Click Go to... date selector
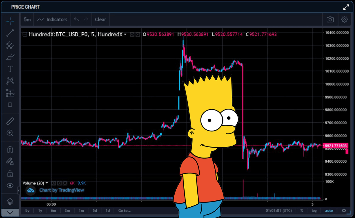Viewport: 355px width, 218px height. coord(125,211)
